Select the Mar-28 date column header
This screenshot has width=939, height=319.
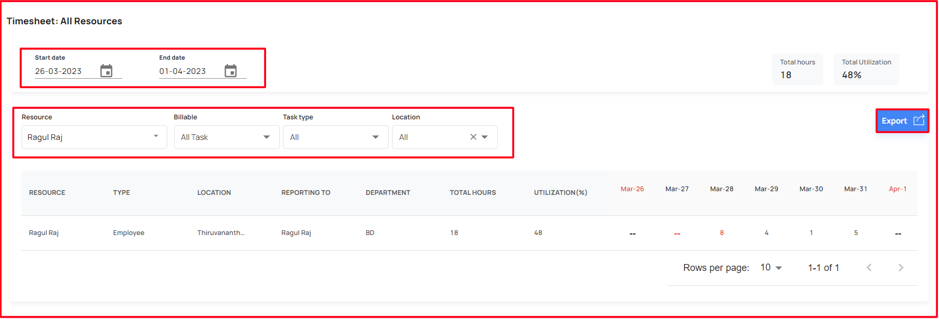(722, 189)
